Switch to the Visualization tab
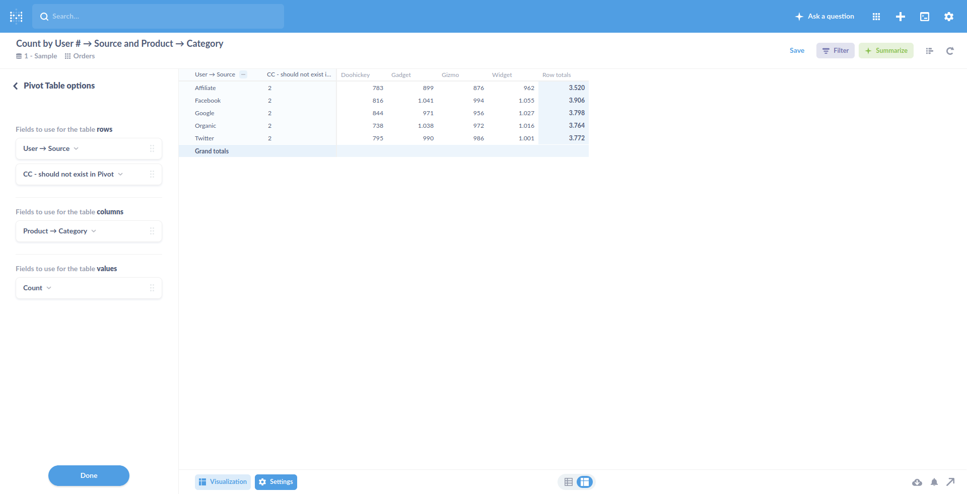Screen dimensions: 967x494 coord(223,481)
